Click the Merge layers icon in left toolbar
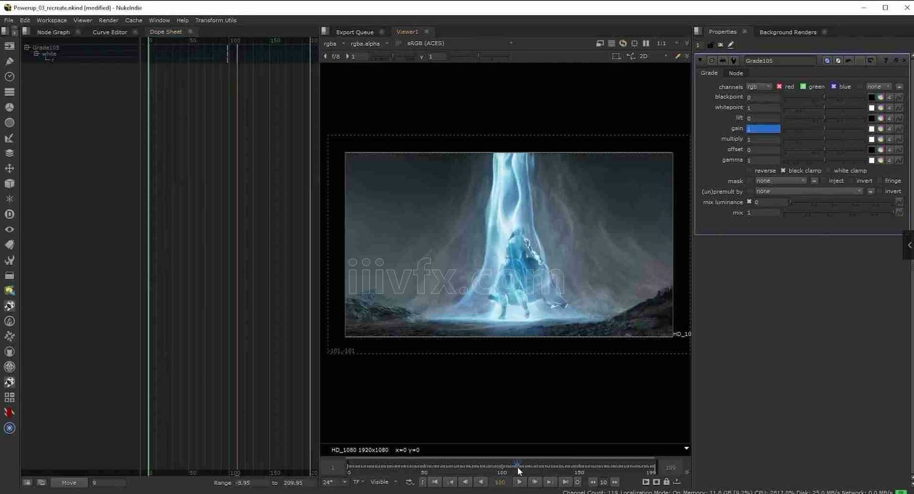914x494 pixels. pos(9,153)
